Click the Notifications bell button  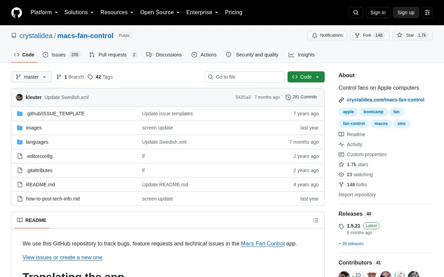pyautogui.click(x=327, y=35)
